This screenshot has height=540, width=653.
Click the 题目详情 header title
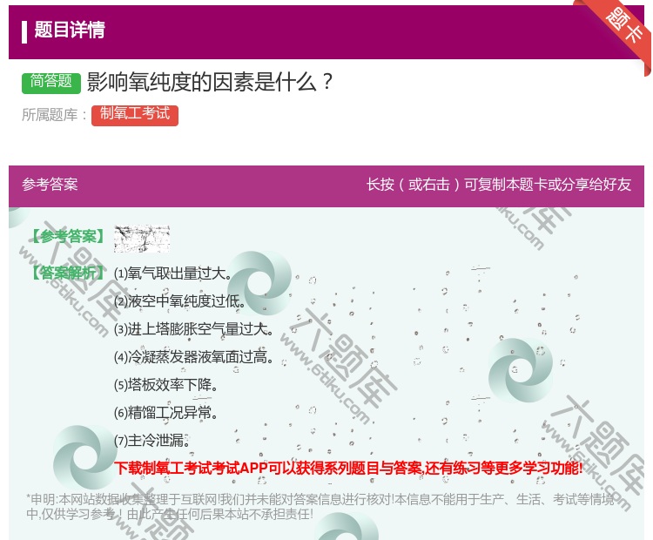pyautogui.click(x=69, y=30)
